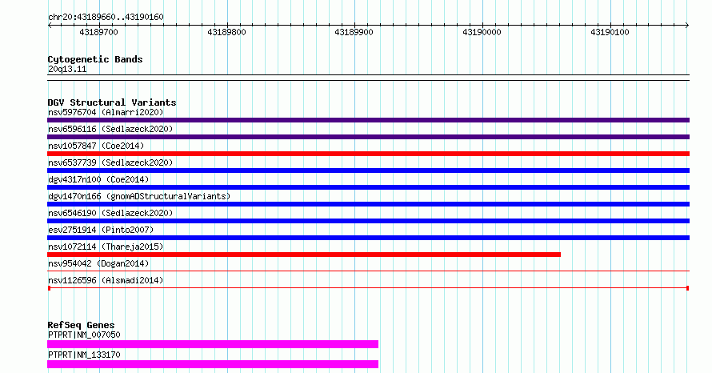The height and width of the screenshot is (373, 712).
Task: Click ruler position 43189700
Action: [98, 32]
